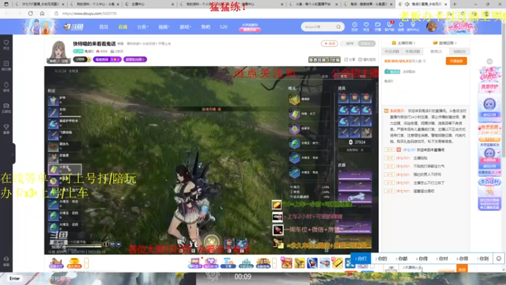Open the 直播回看 replay link
Screen dimensions: 506x285
tap(445, 43)
